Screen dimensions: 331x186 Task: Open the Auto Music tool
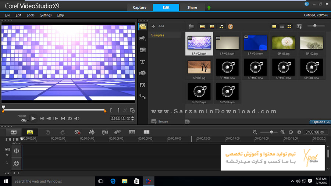(x=105, y=132)
